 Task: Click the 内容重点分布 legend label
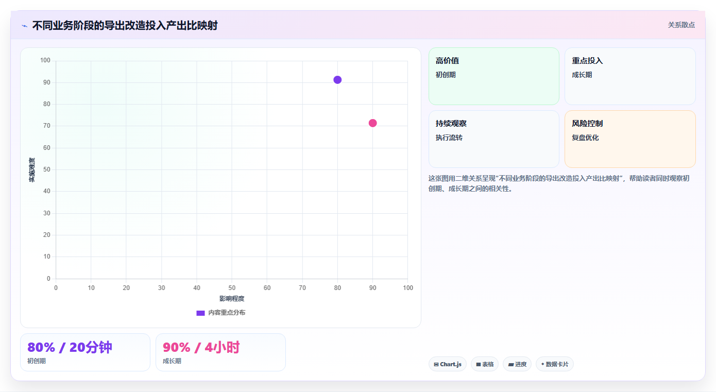(x=227, y=313)
